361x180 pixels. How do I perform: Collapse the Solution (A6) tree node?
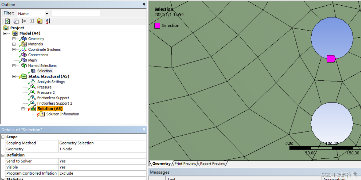pyautogui.click(x=23, y=109)
